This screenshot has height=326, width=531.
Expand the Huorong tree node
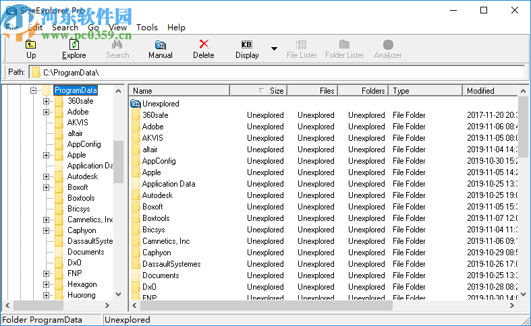46,295
